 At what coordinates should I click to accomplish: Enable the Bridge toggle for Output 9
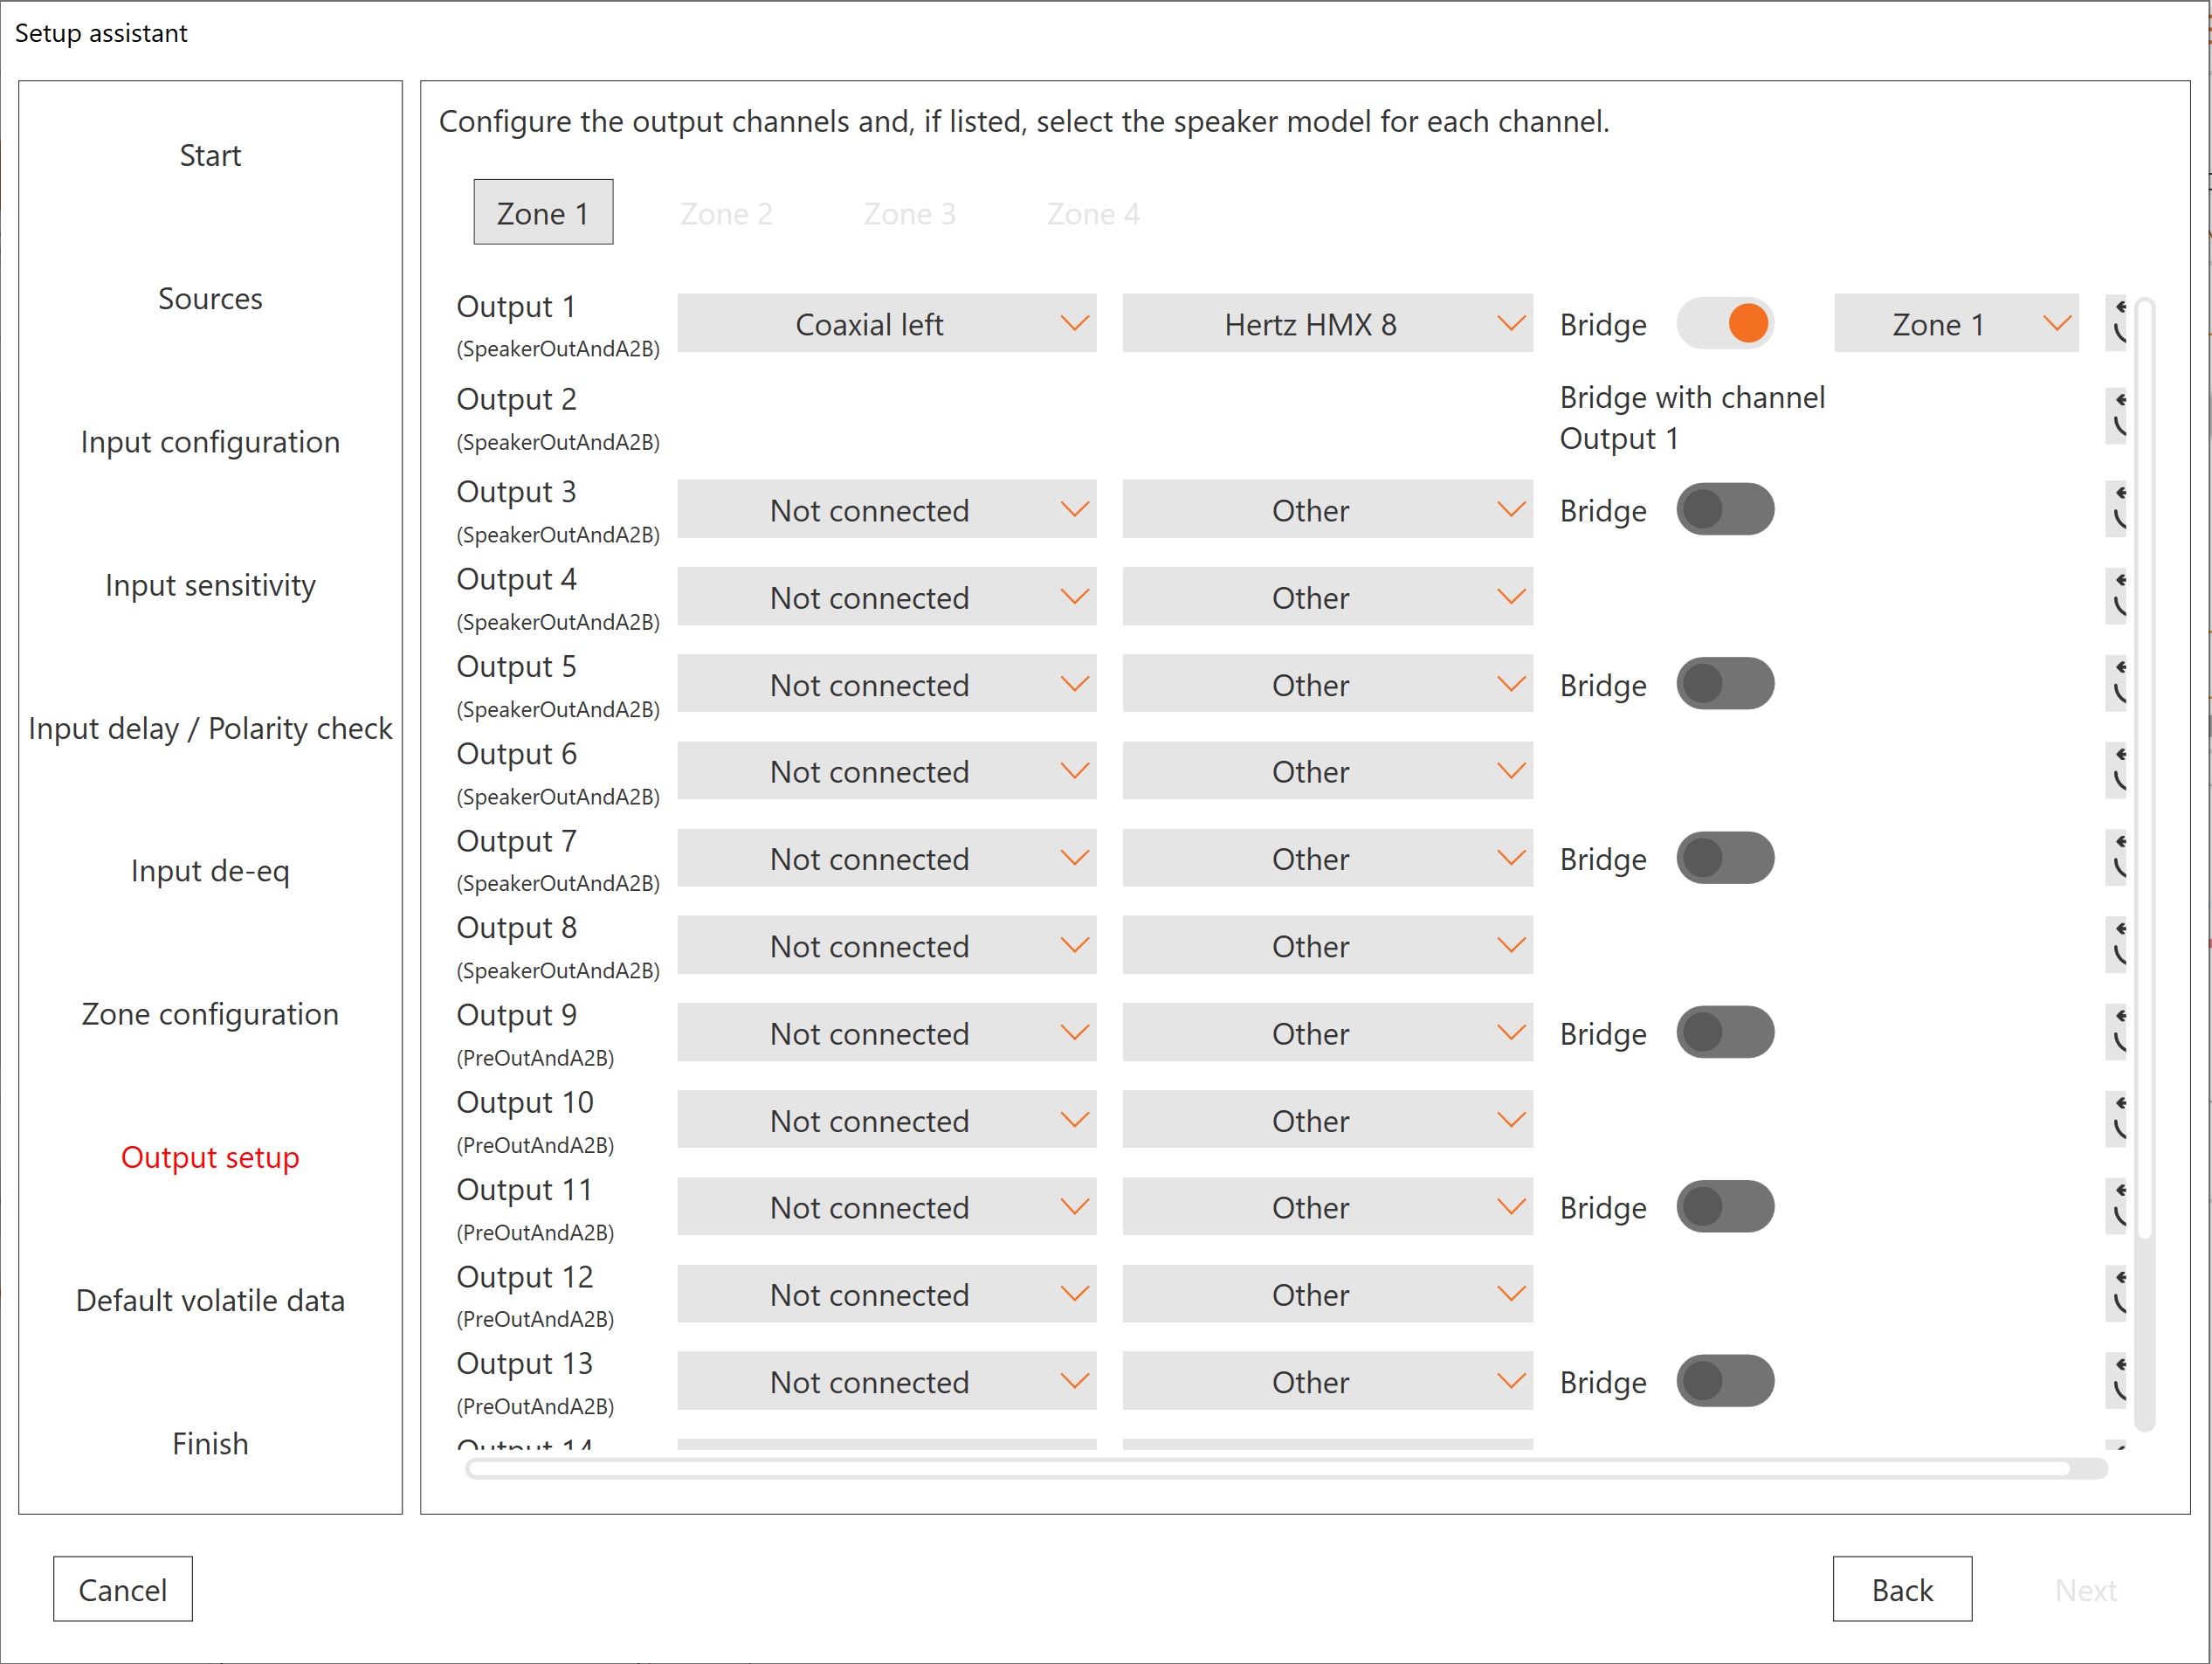pyautogui.click(x=1725, y=1032)
